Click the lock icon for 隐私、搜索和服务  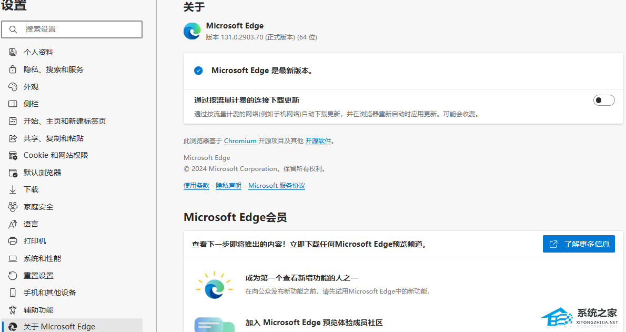(x=13, y=69)
